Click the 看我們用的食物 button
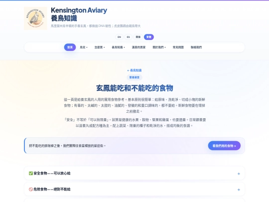Screen dimensions: 269x202 coord(224,146)
